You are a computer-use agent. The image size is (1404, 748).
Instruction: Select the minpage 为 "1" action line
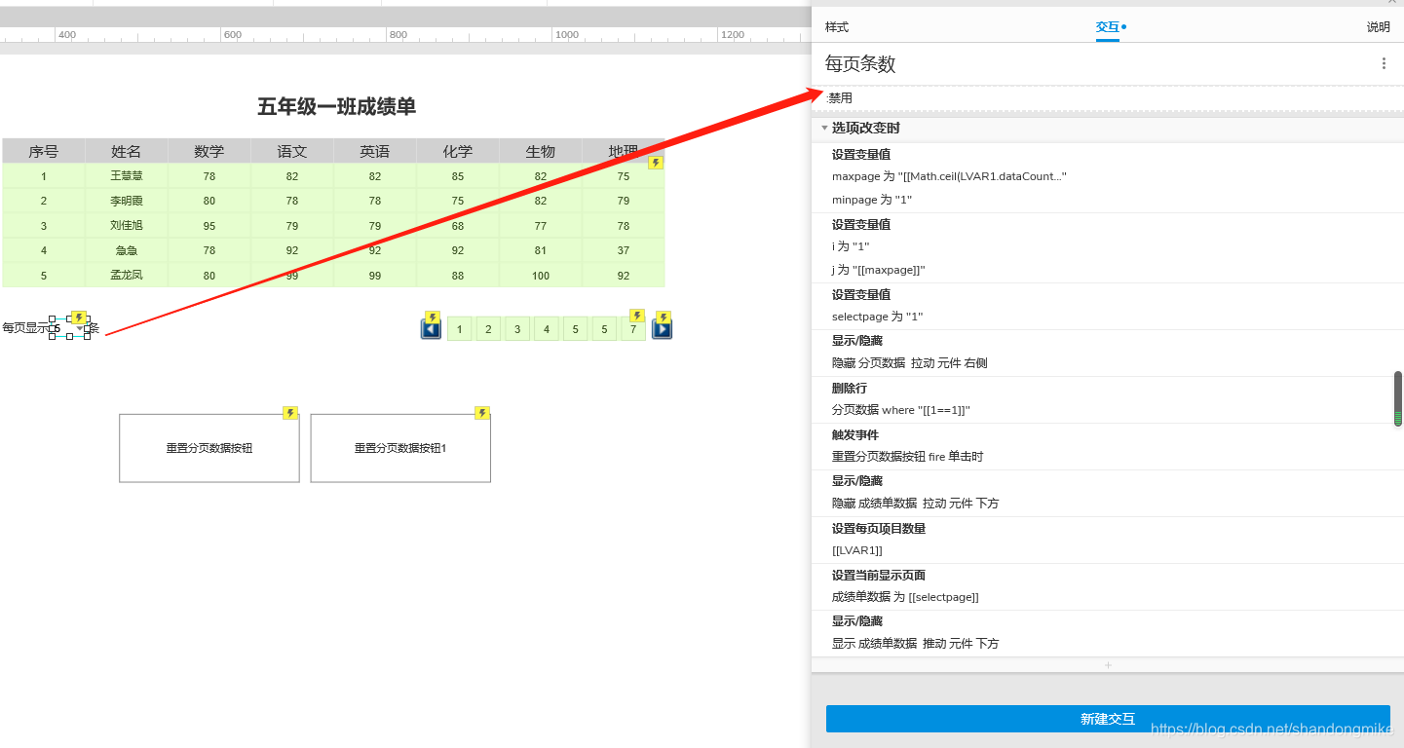pyautogui.click(x=872, y=200)
